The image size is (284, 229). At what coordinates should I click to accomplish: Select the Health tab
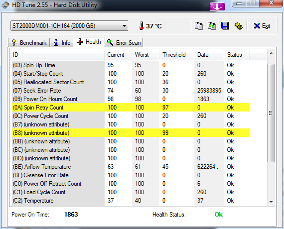pyautogui.click(x=89, y=42)
